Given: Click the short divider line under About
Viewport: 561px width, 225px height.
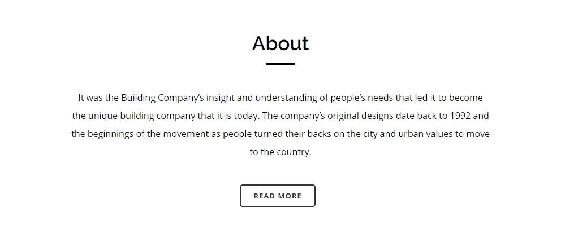Looking at the screenshot, I should tap(280, 64).
